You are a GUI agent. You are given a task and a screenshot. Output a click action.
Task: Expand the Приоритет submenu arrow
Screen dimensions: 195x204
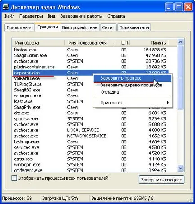(168, 103)
